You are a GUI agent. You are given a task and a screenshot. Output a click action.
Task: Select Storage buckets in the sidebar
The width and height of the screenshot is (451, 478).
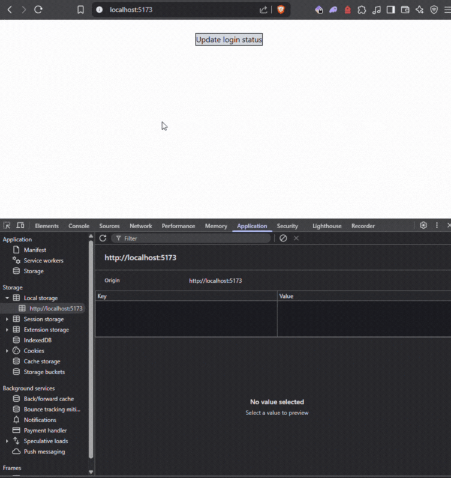pos(44,372)
